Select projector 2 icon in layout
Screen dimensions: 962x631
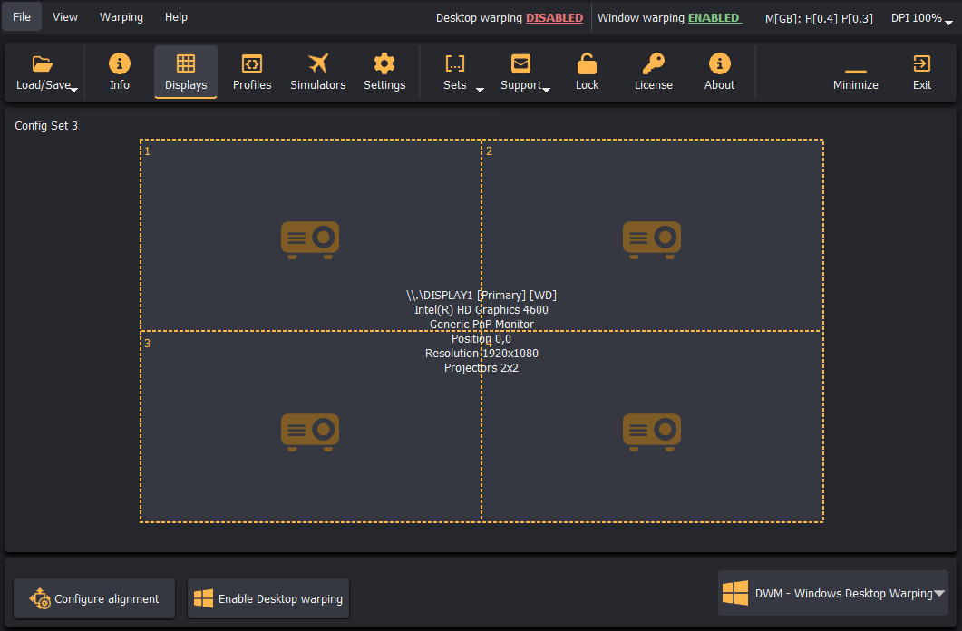[x=652, y=239]
